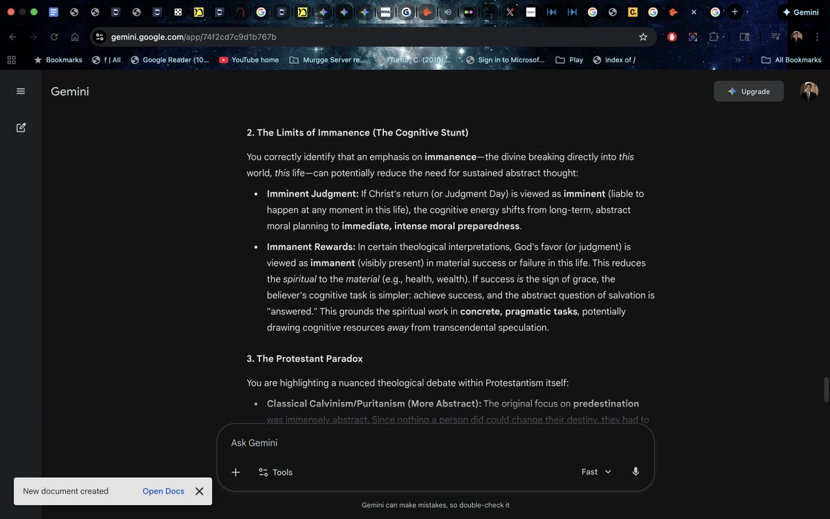Open the Murgge Server bookmark folder

click(x=327, y=60)
